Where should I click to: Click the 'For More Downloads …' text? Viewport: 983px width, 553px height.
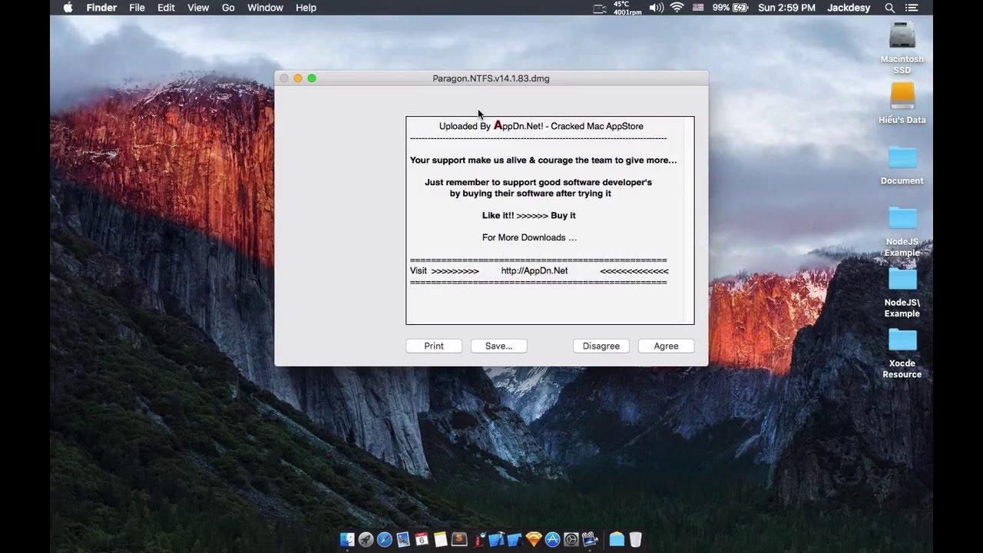(x=529, y=237)
